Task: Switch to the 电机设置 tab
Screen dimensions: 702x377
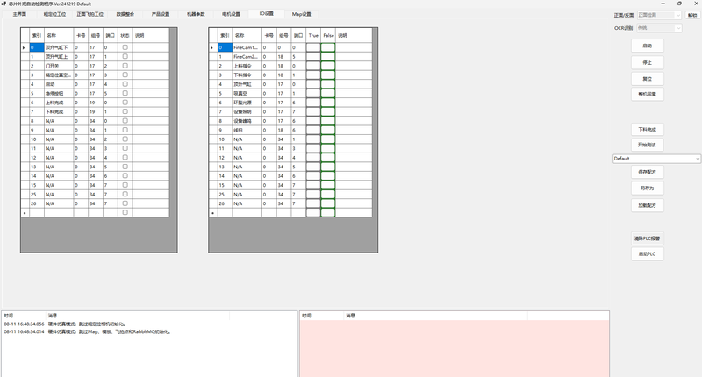Action: point(232,14)
